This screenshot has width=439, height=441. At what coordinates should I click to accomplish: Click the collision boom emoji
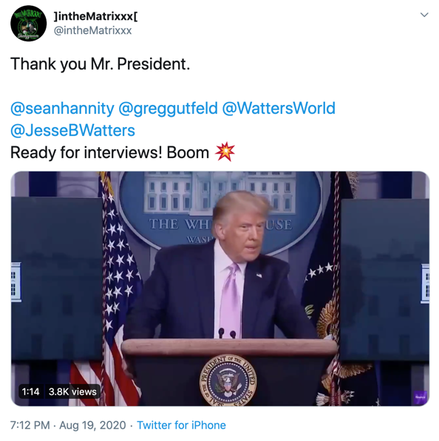pos(225,152)
